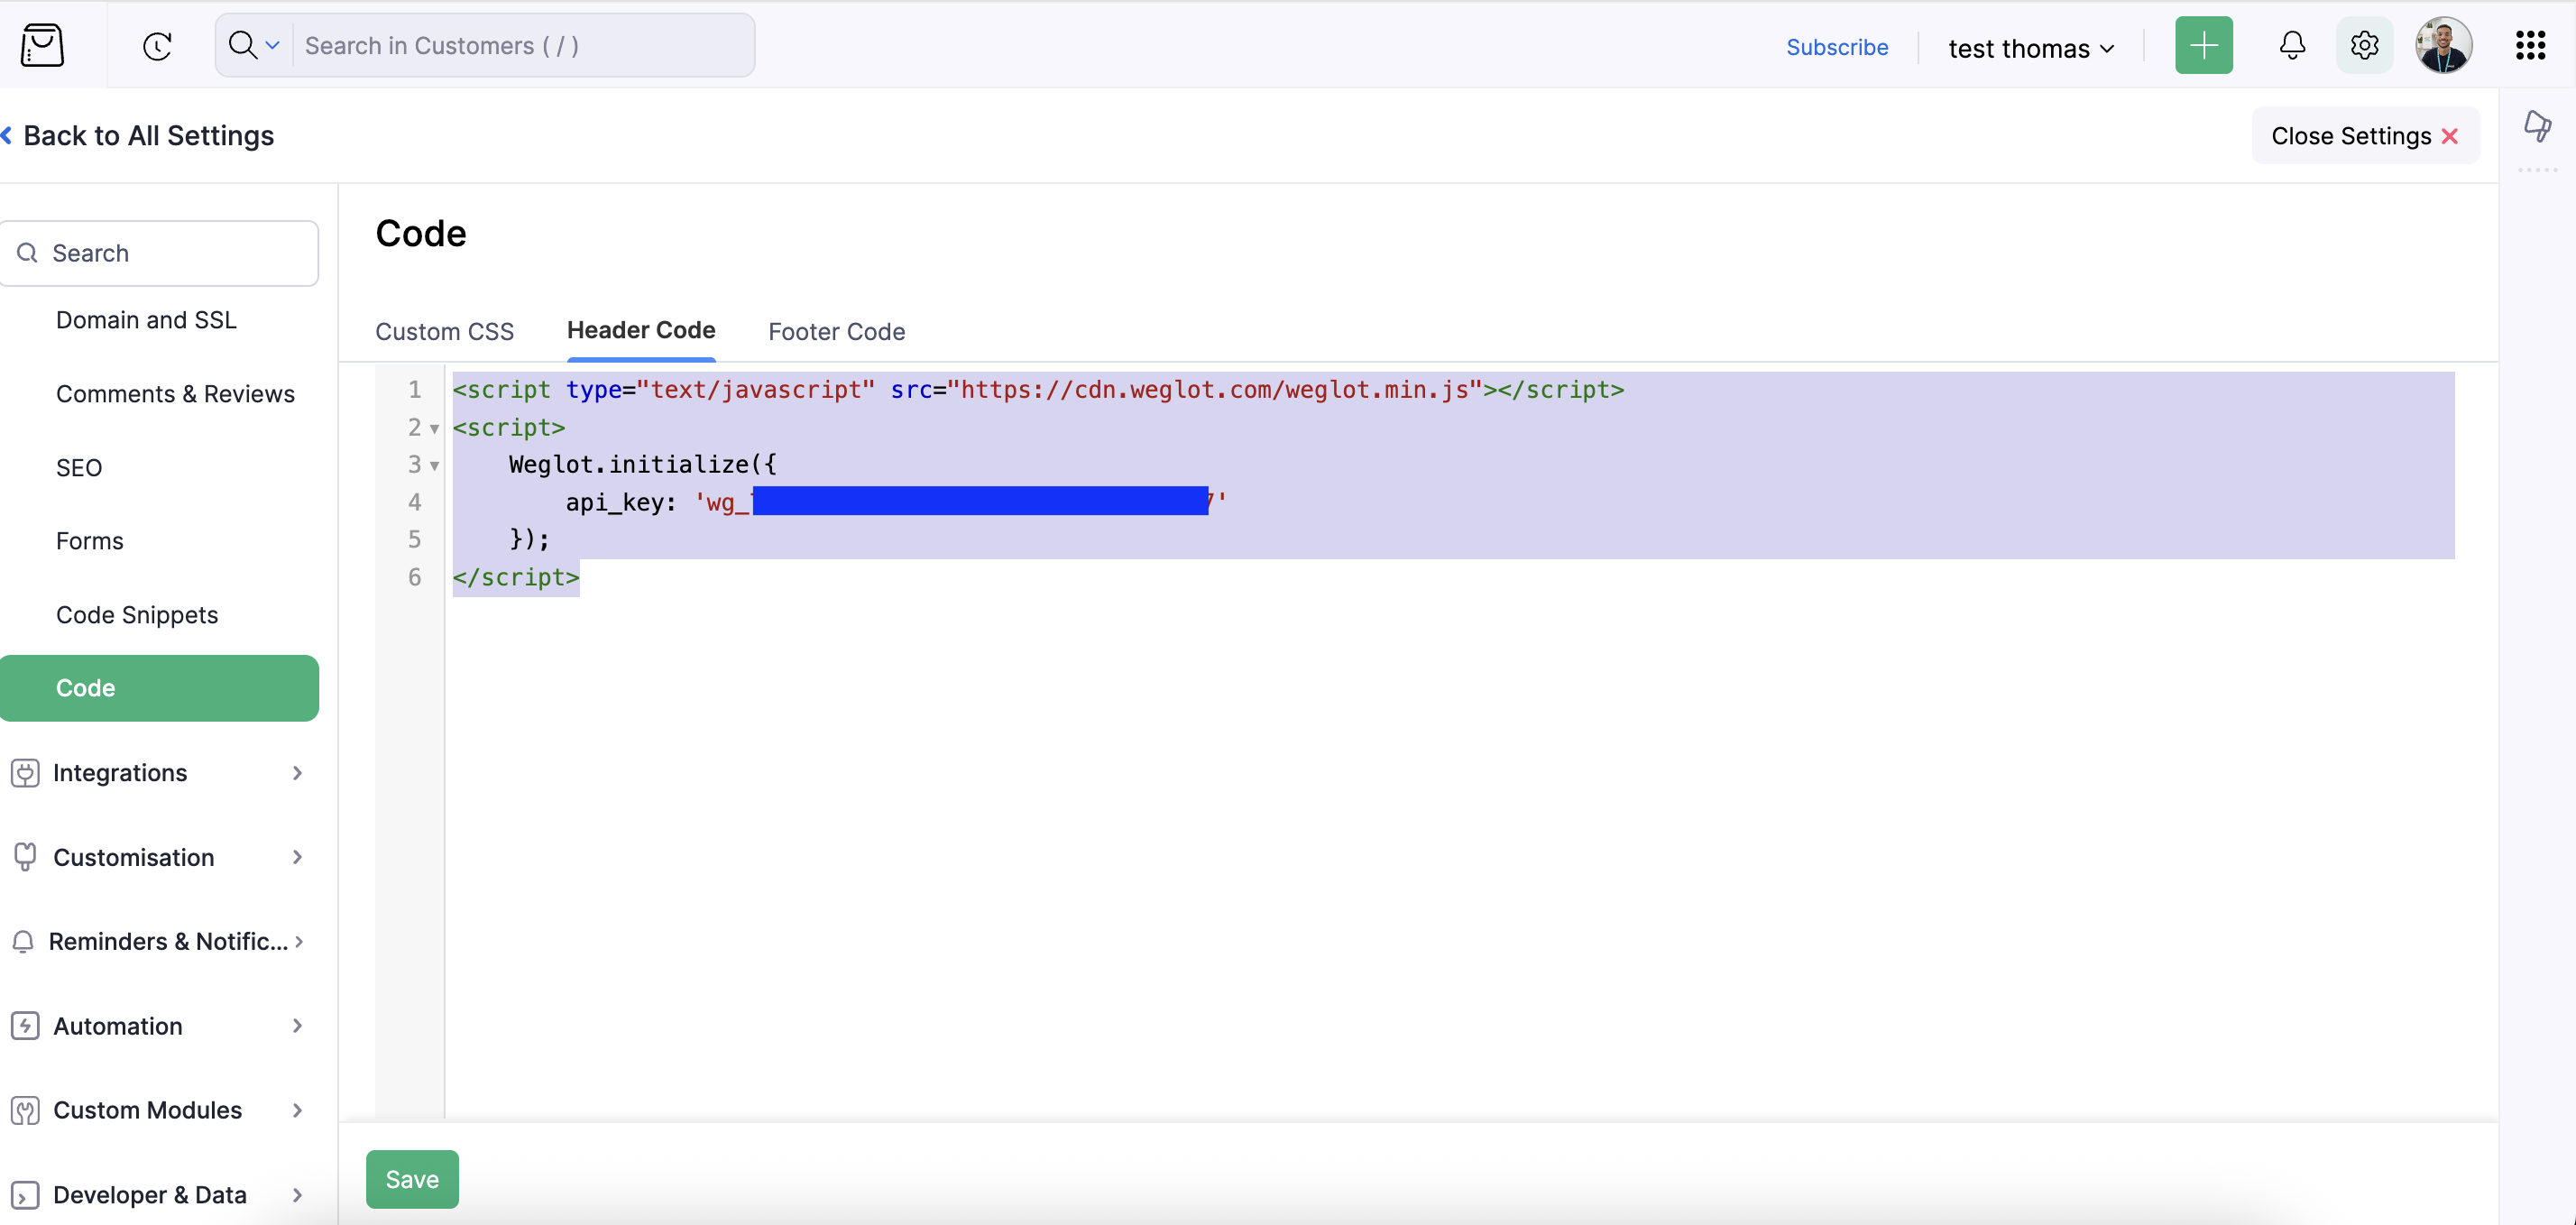Focus the settings sidebar Search box
2576x1225 pixels.
point(160,253)
